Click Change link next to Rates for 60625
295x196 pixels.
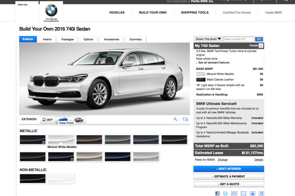[x=223, y=160]
